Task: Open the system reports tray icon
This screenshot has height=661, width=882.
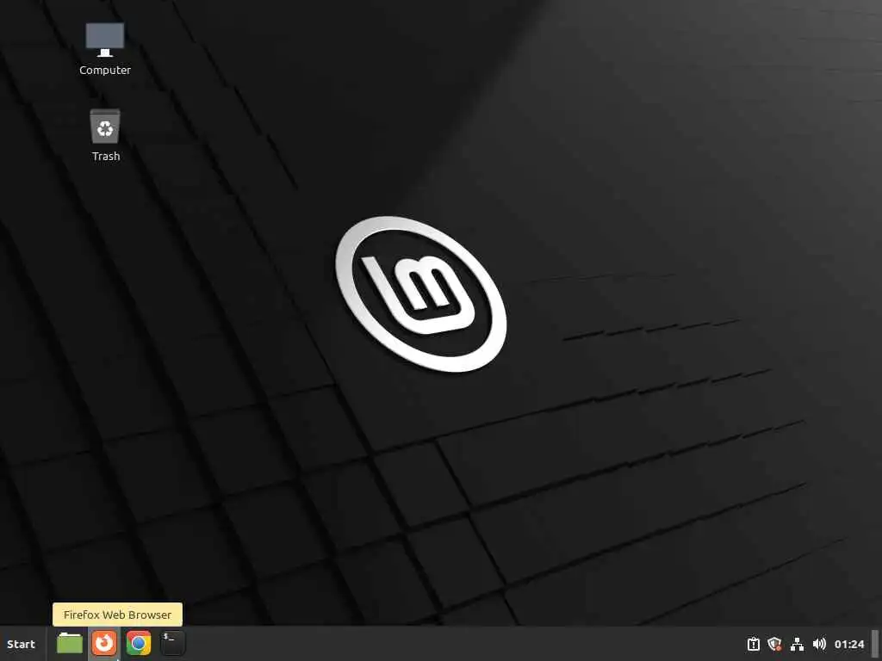Action: [x=753, y=644]
